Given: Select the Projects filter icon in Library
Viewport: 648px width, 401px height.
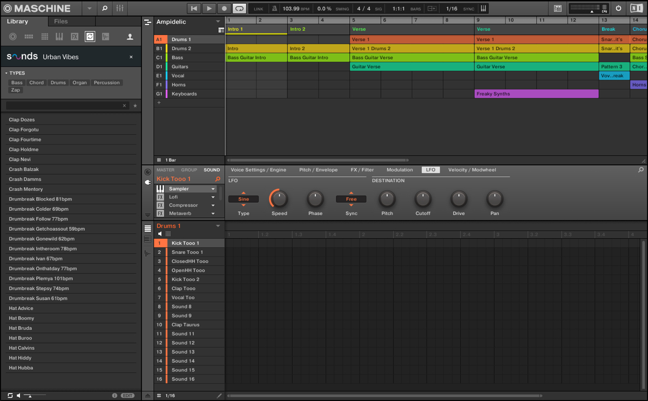Looking at the screenshot, I should click(13, 37).
